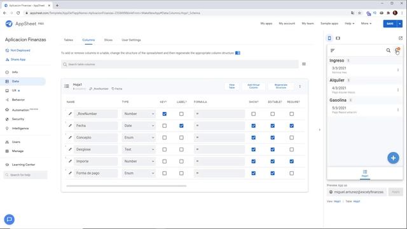The width and height of the screenshot is (407, 229).
Task: Click the chat support bubble icon
Action: point(10,219)
